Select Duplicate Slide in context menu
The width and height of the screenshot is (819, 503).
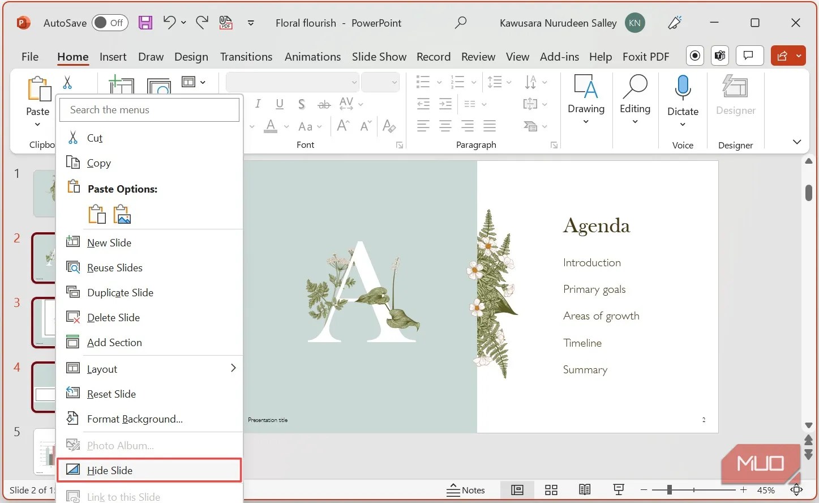[149, 292]
